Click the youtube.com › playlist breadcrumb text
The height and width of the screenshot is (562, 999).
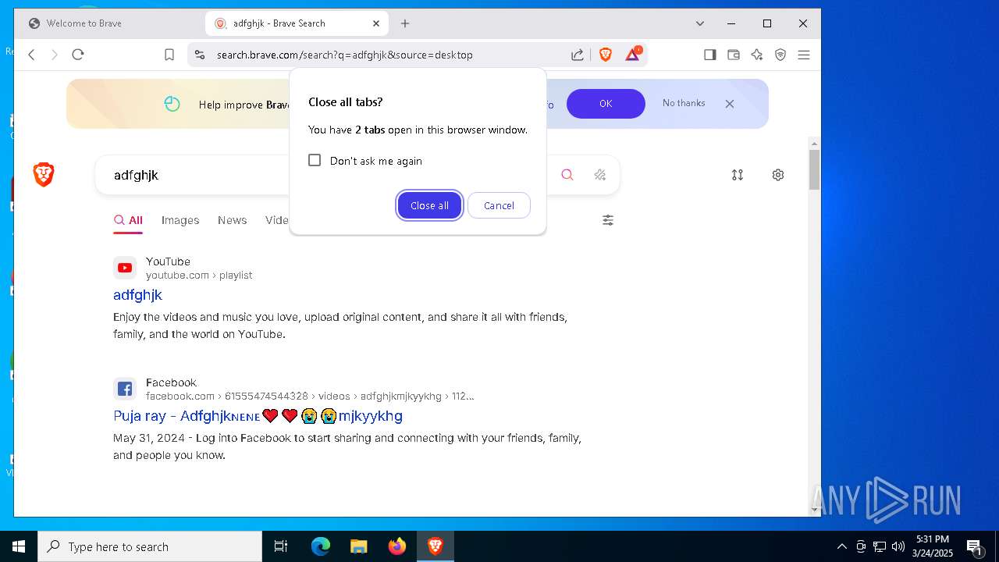[199, 275]
